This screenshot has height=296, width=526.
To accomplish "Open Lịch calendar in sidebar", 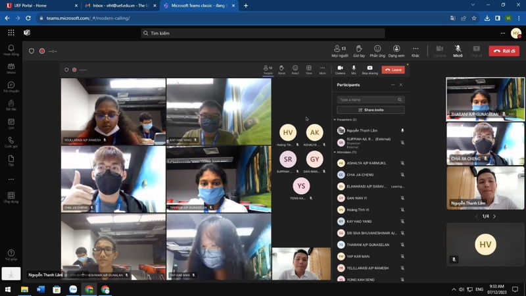I will point(11,124).
